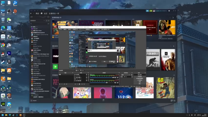
Task: Adjust lower mixer channel volume slider
Action: click(102, 83)
